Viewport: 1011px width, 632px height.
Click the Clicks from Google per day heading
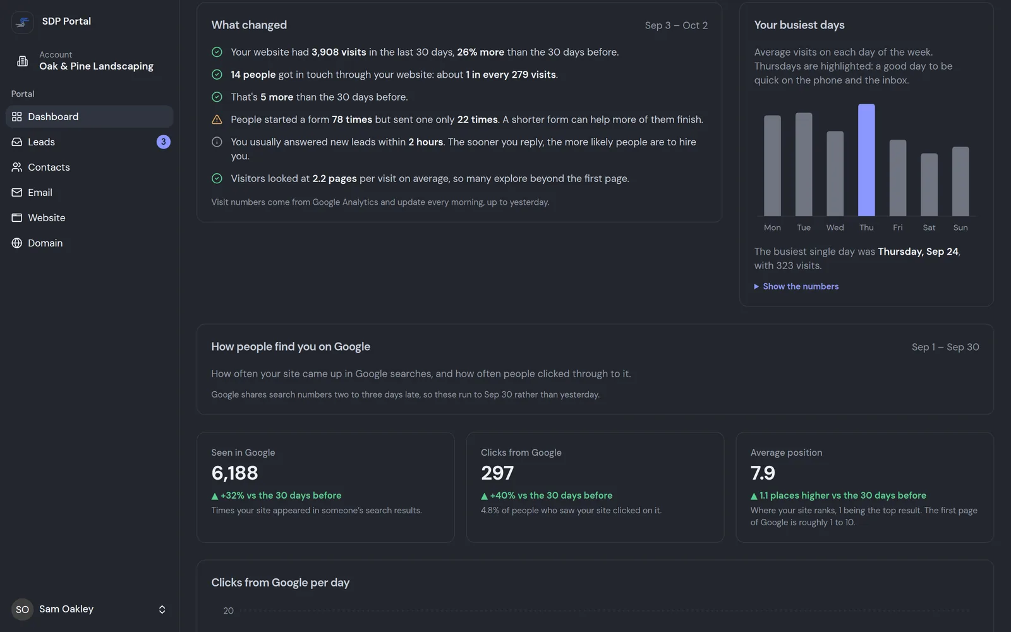coord(280,583)
